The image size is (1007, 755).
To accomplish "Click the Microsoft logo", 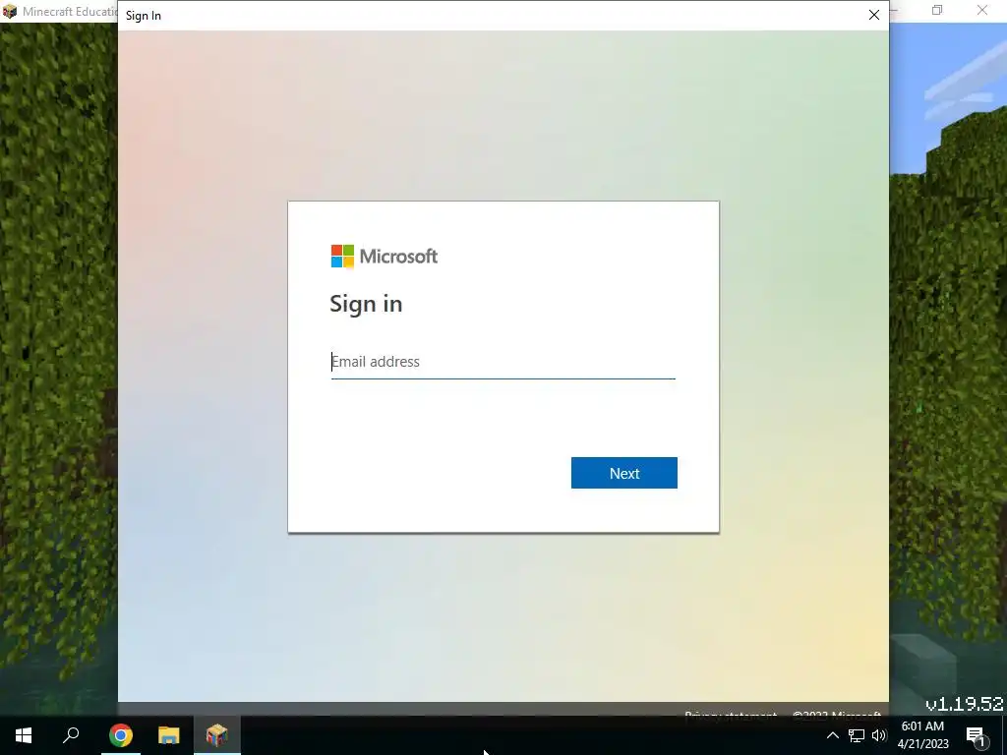I will coord(385,257).
